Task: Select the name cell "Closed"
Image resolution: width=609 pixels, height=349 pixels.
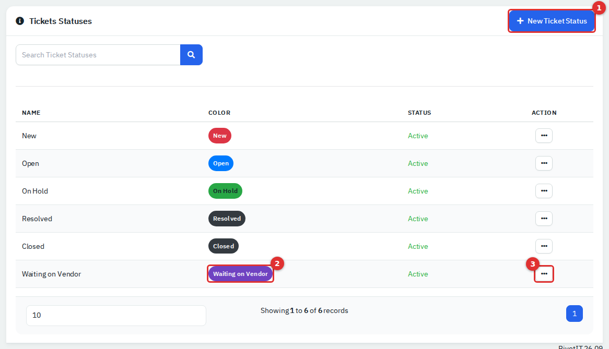Action: click(x=33, y=246)
